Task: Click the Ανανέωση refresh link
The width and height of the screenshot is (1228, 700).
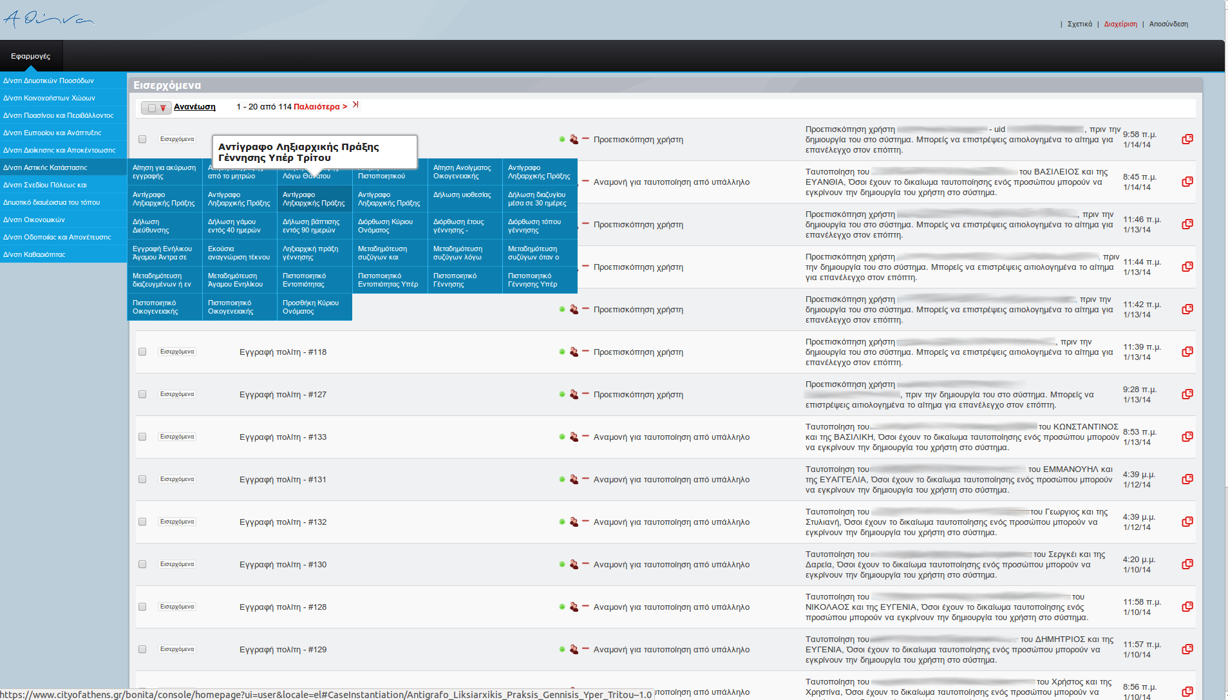Action: tap(194, 107)
